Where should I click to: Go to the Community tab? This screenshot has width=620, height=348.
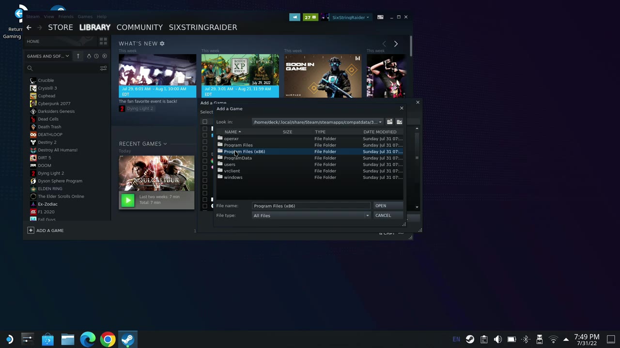coord(139,28)
